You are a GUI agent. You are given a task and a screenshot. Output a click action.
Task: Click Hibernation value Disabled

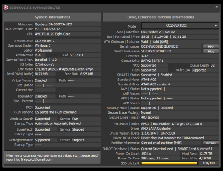[41, 96]
